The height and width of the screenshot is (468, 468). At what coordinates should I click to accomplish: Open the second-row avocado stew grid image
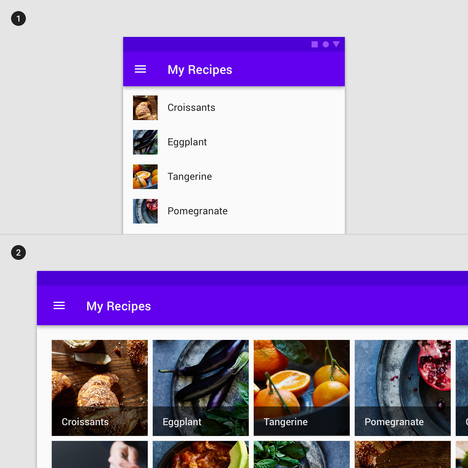(201, 454)
